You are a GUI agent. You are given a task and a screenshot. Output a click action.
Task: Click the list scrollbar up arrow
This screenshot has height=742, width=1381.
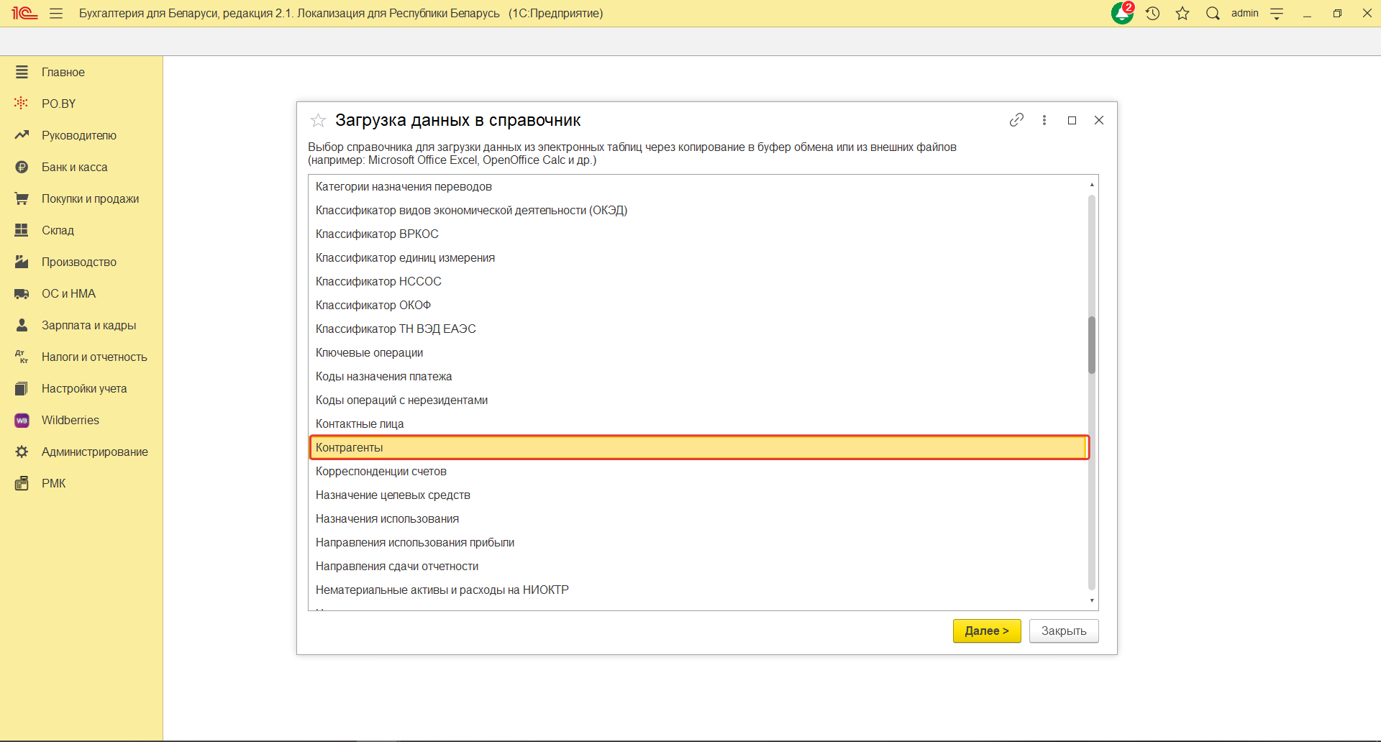pyautogui.click(x=1092, y=185)
